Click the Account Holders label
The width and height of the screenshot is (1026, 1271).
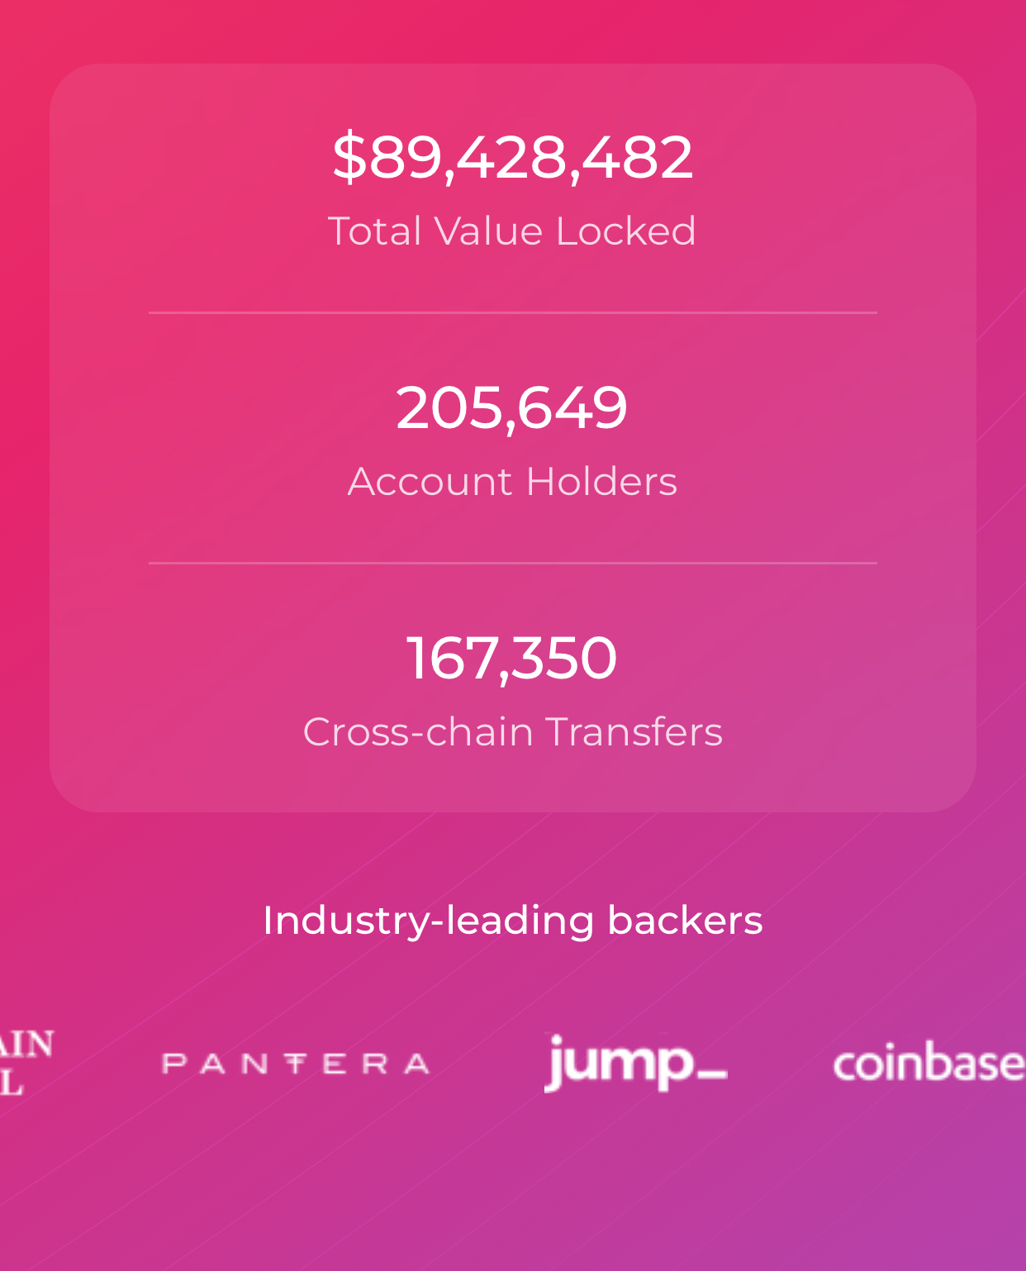(x=512, y=481)
